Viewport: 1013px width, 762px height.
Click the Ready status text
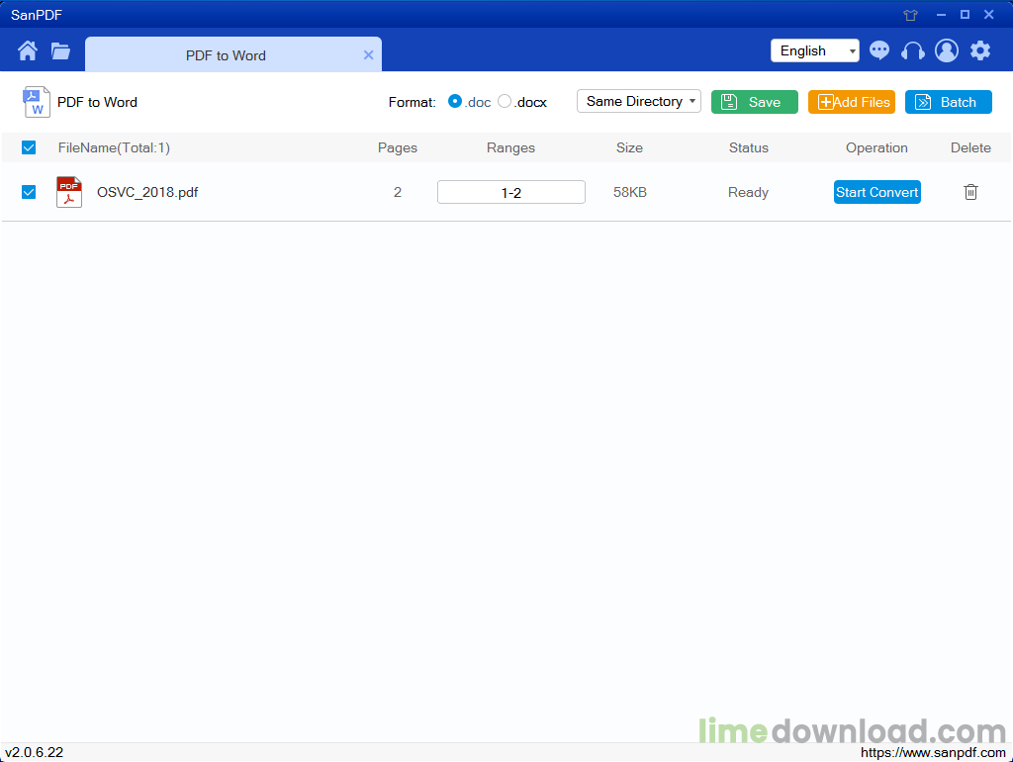[x=748, y=193]
